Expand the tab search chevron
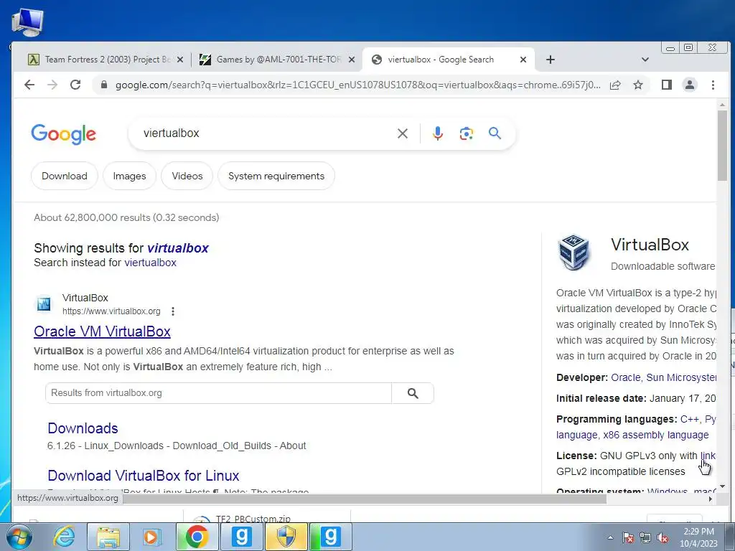735x551 pixels. tap(645, 60)
